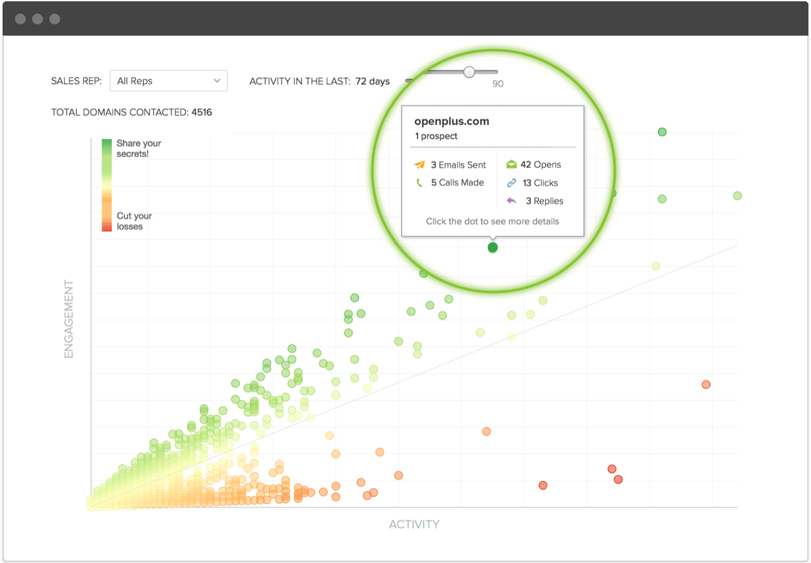Click the blue chain link Clicks icon

click(x=512, y=183)
